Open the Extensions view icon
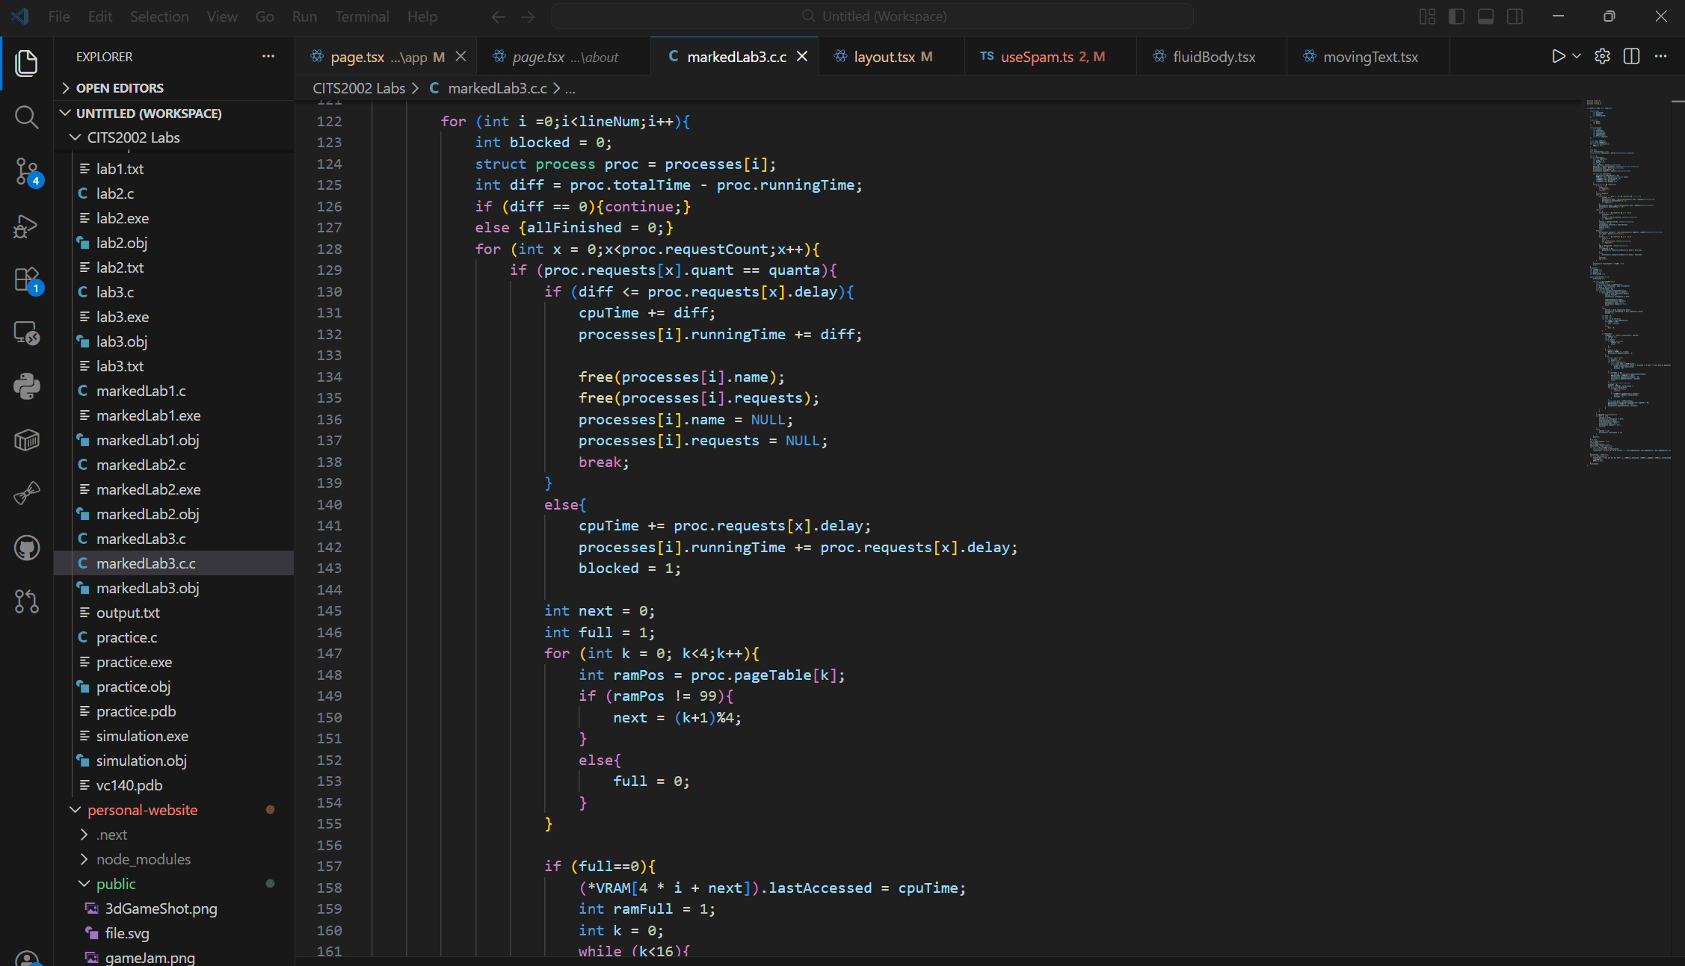 click(26, 279)
